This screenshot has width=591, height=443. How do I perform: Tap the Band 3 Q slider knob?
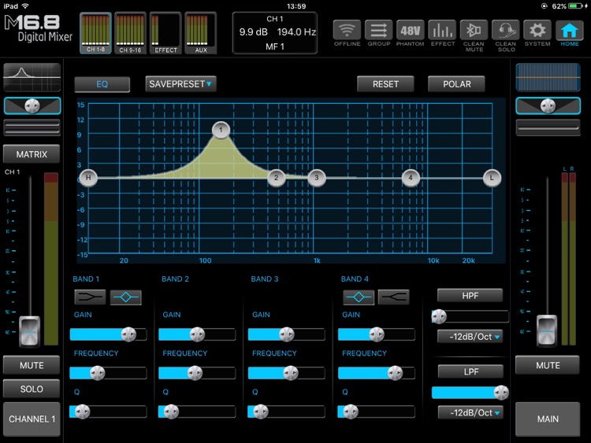pyautogui.click(x=261, y=412)
